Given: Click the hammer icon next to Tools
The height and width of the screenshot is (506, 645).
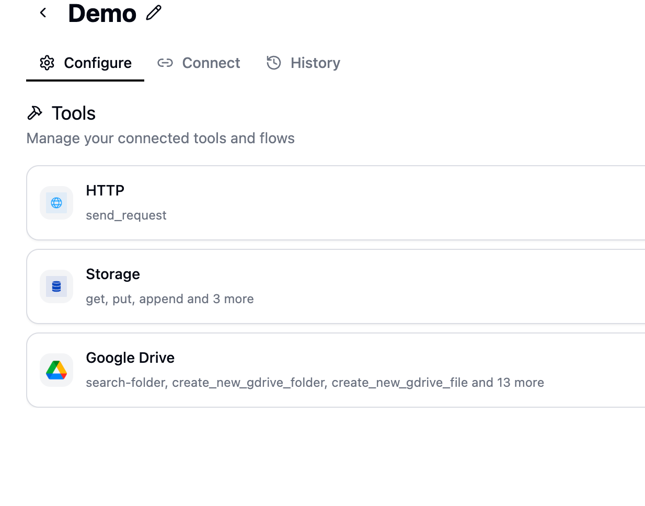Looking at the screenshot, I should tap(34, 113).
